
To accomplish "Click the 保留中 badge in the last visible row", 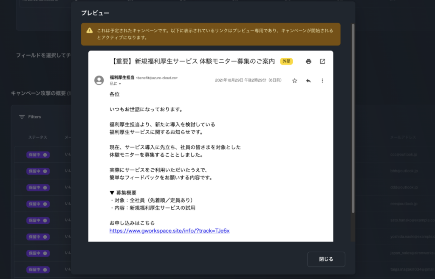I will click(38, 270).
